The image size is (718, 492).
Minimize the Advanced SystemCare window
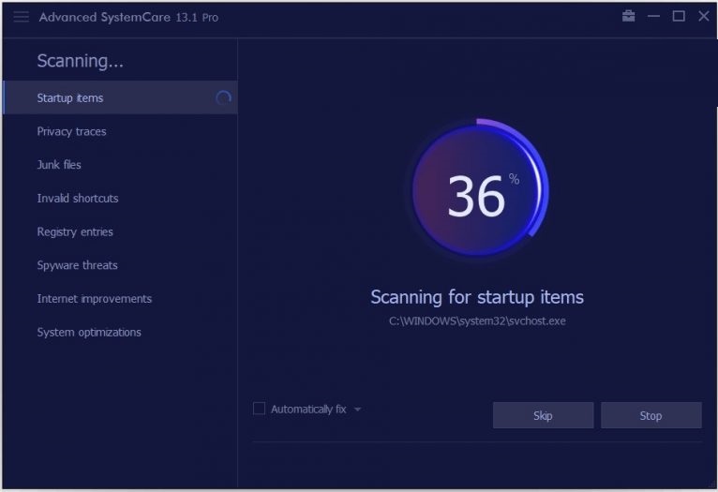point(653,17)
